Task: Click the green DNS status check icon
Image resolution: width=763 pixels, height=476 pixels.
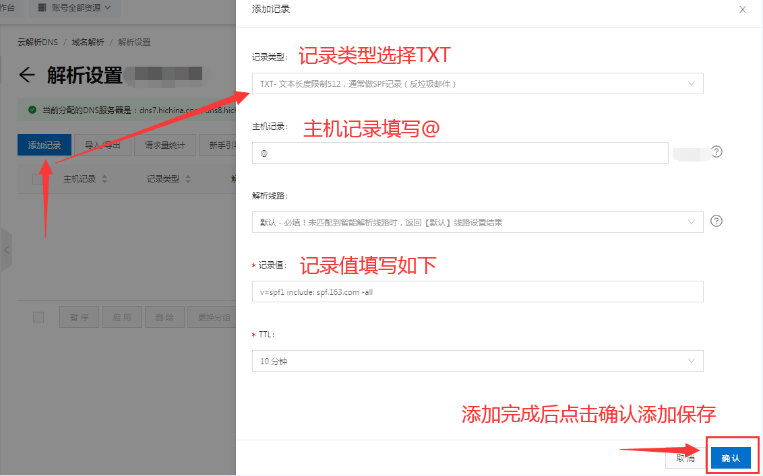Action: pos(32,110)
